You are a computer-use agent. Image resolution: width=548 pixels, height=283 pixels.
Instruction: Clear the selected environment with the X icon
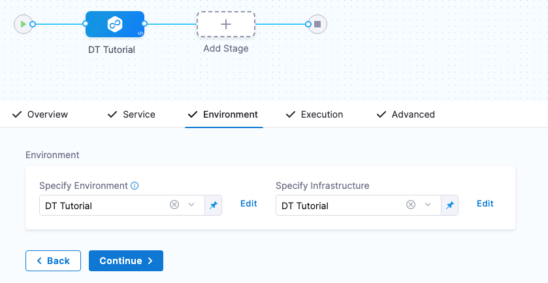174,205
